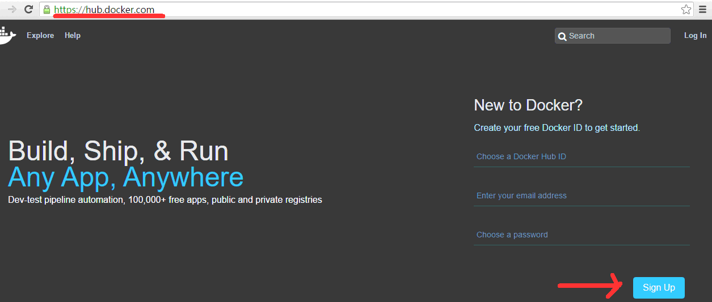
Task: Click the blue Sign Up button
Action: pos(659,288)
